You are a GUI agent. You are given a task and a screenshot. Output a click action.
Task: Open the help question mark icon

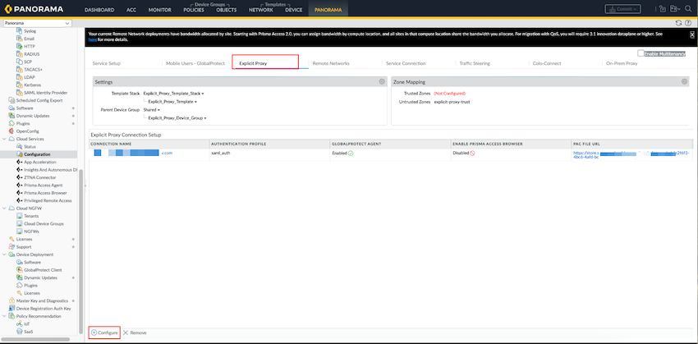point(688,22)
